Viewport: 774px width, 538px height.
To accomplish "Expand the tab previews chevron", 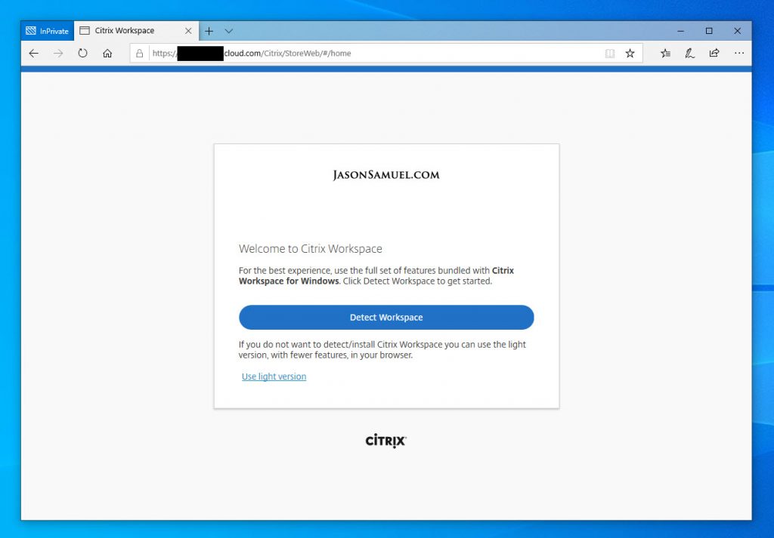I will 229,31.
